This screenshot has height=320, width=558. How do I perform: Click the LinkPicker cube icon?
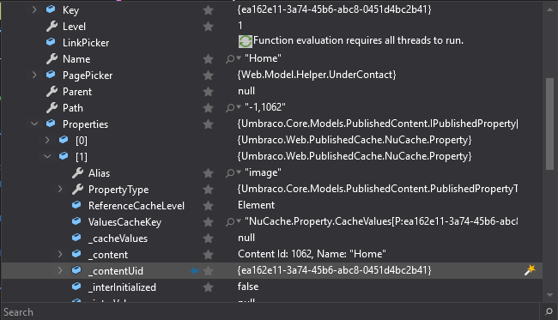tap(51, 42)
